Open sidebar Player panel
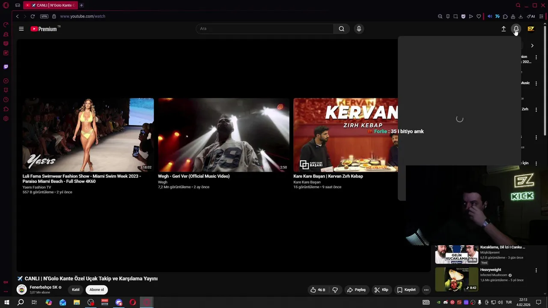Screen dimensions: 548x308 click(x=6, y=81)
